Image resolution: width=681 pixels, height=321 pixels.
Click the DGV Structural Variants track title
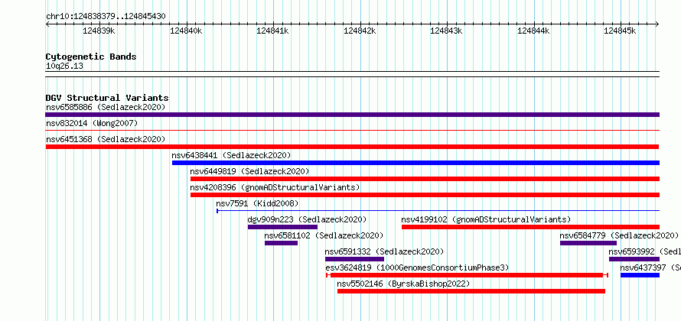coord(107,98)
